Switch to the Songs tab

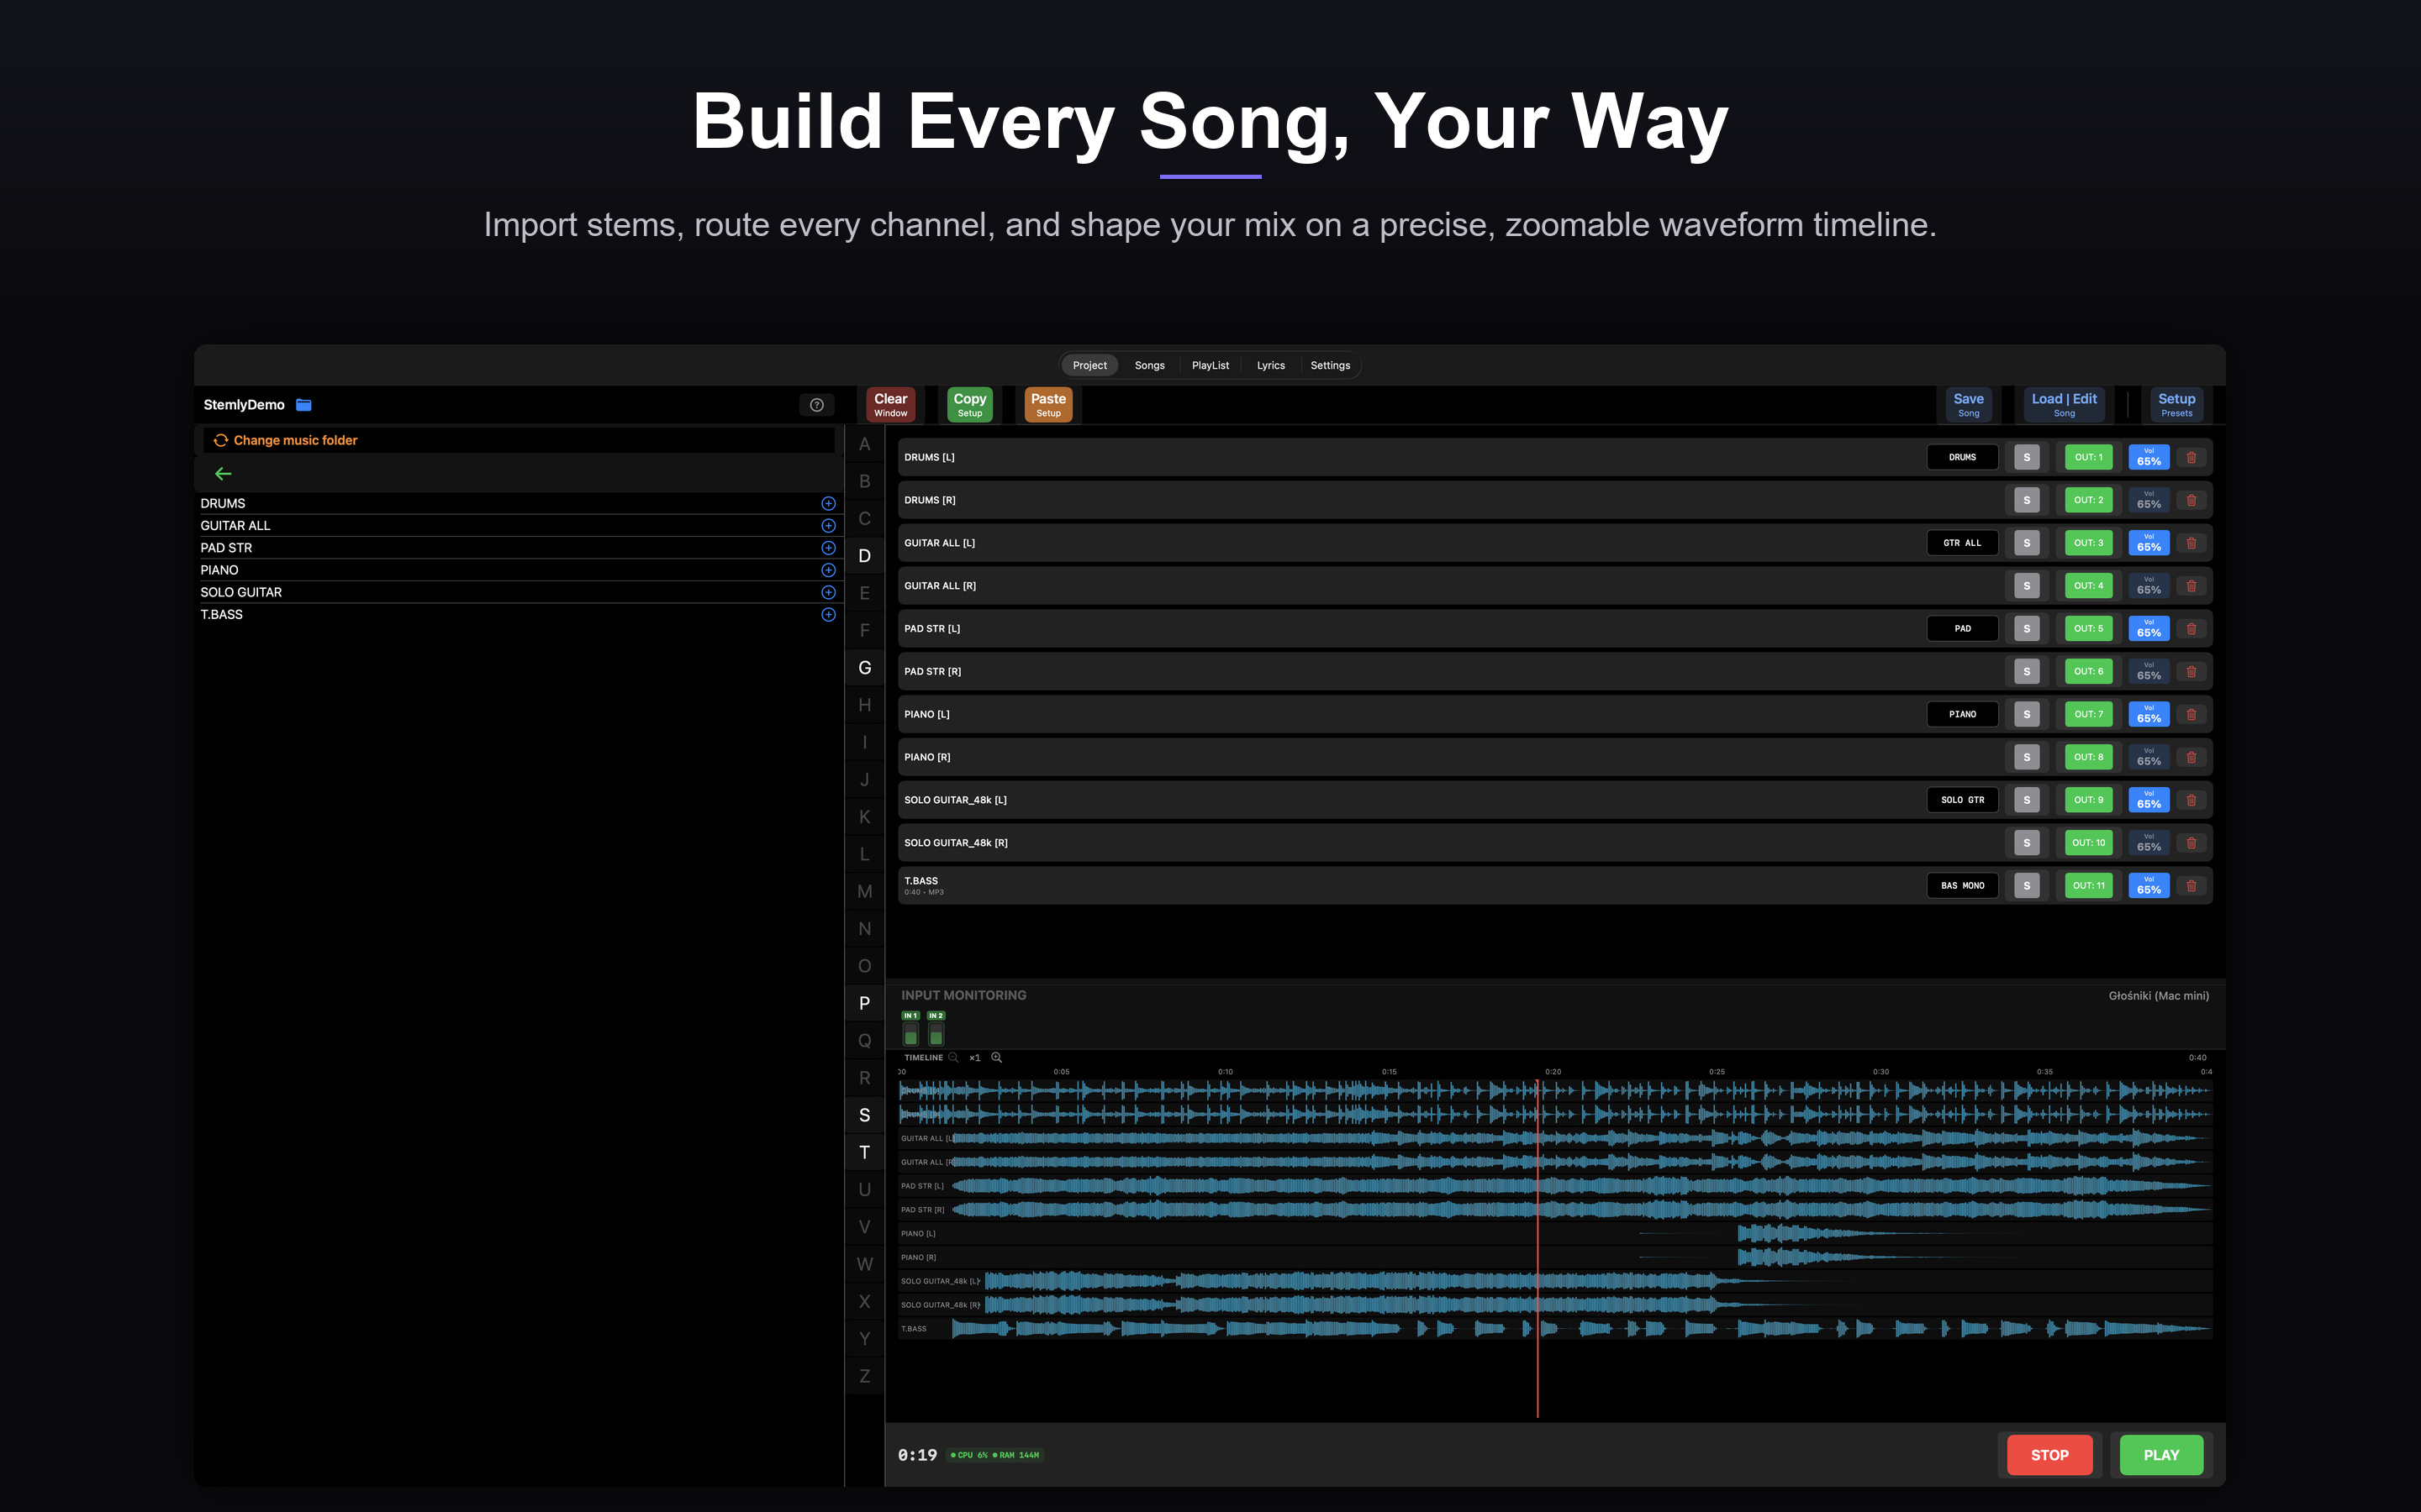(1149, 366)
